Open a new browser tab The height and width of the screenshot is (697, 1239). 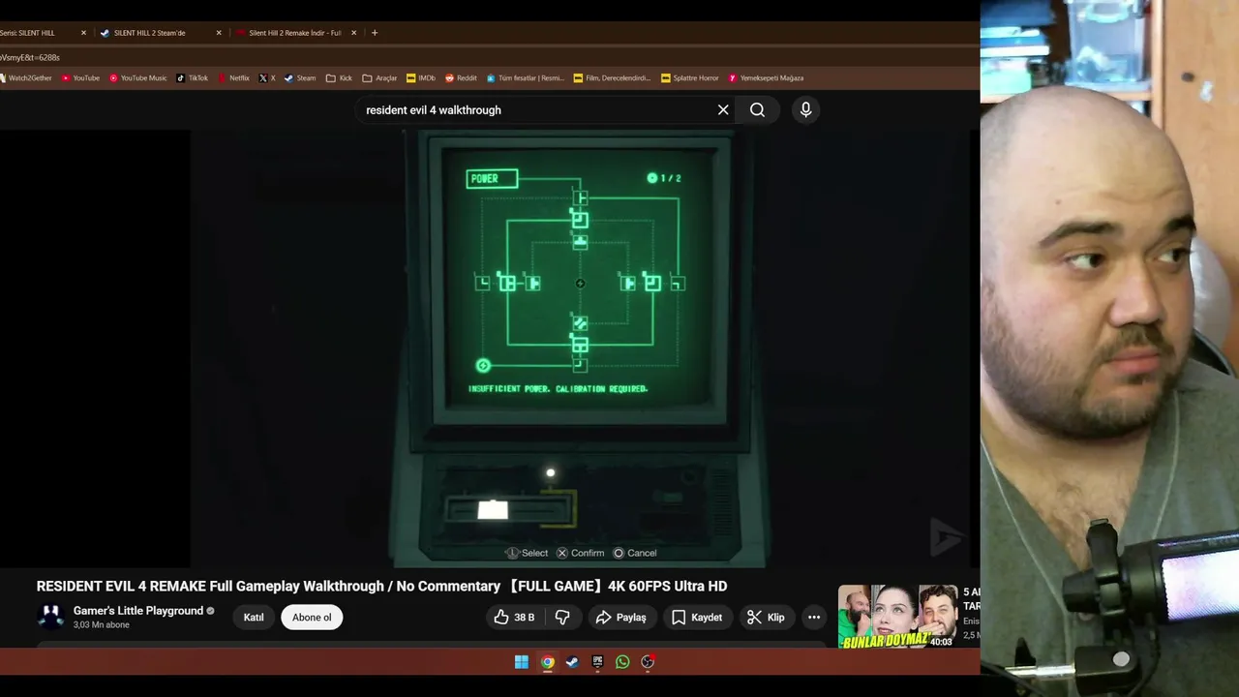pos(375,33)
